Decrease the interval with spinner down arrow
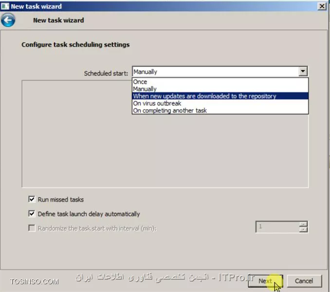 [x=303, y=230]
